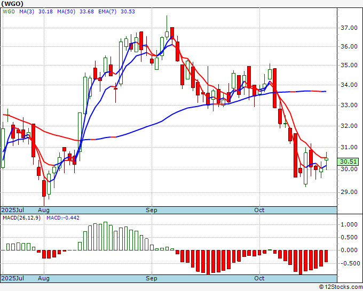This screenshot has width=363, height=291.
Task: Select the WGO ticker legend label
Action: coord(9,12)
